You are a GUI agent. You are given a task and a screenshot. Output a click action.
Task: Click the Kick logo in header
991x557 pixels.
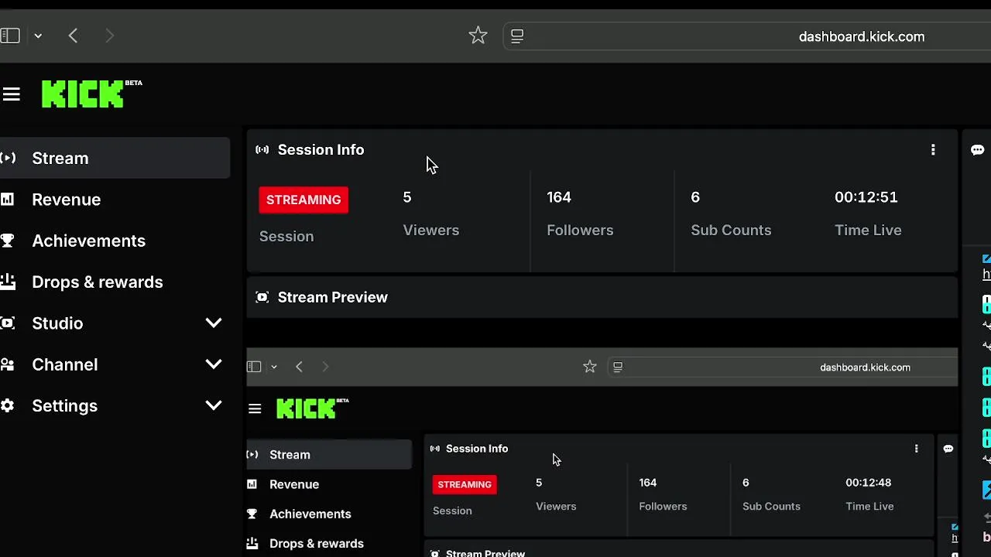[x=83, y=94]
